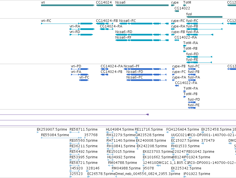Click EST RE05560.5prime
The width and height of the screenshot is (236, 178).
pos(75,143)
